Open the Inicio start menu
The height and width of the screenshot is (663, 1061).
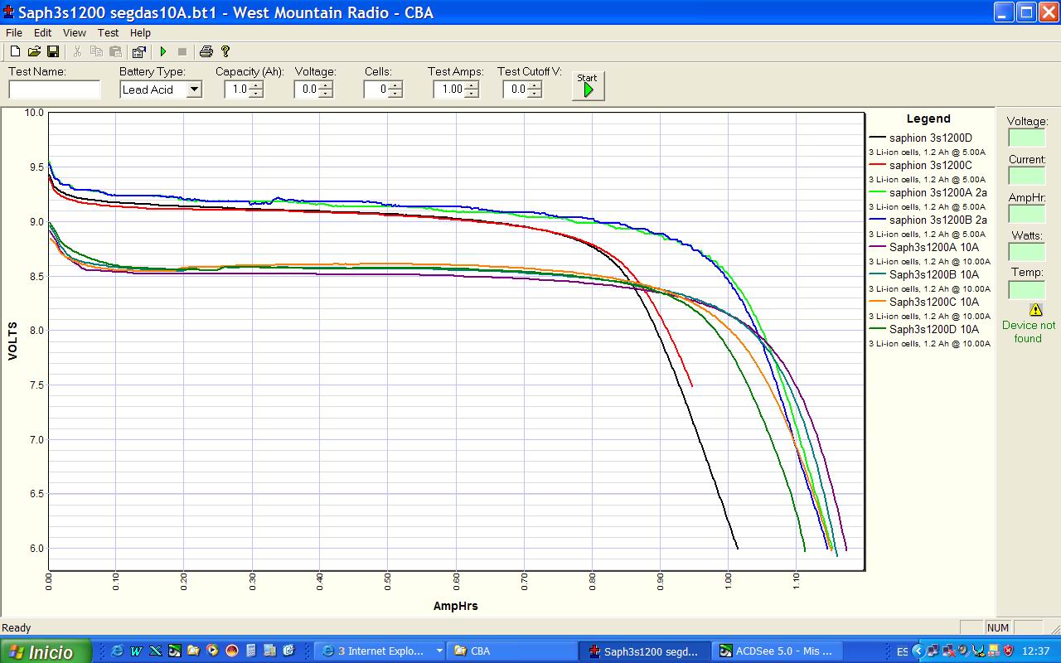pyautogui.click(x=41, y=651)
